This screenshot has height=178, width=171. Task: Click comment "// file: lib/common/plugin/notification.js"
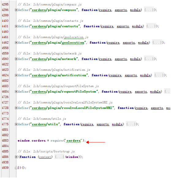(54, 70)
